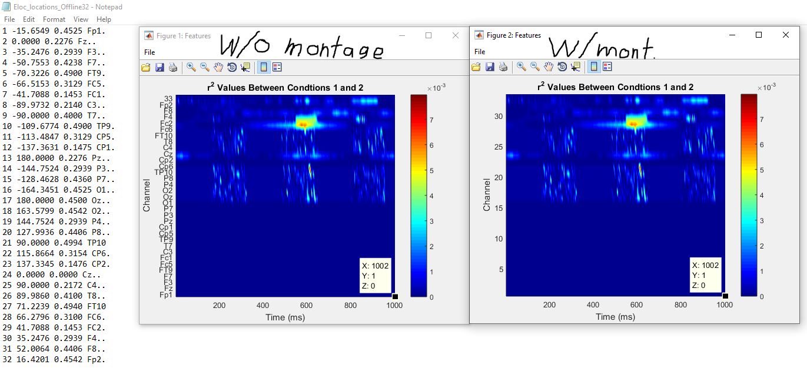
Task: Choose Rotate 3D tool in Figure 2
Action: (x=562, y=67)
